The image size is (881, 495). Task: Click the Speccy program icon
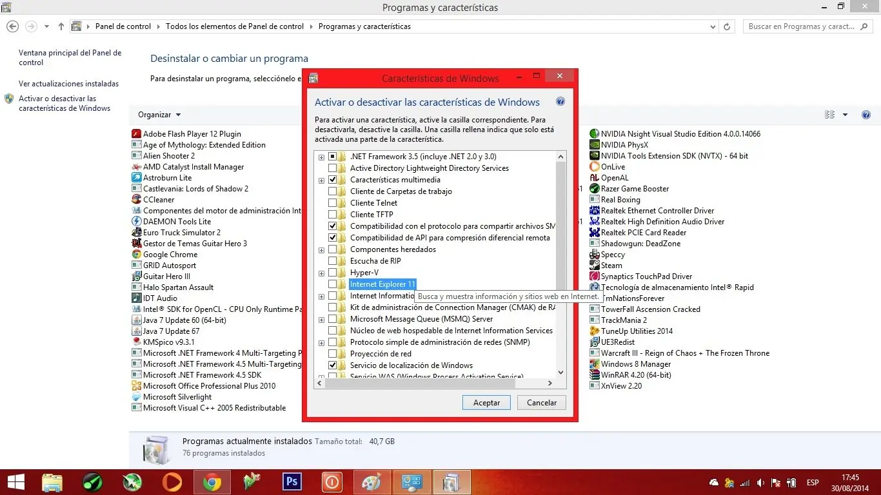coord(595,255)
